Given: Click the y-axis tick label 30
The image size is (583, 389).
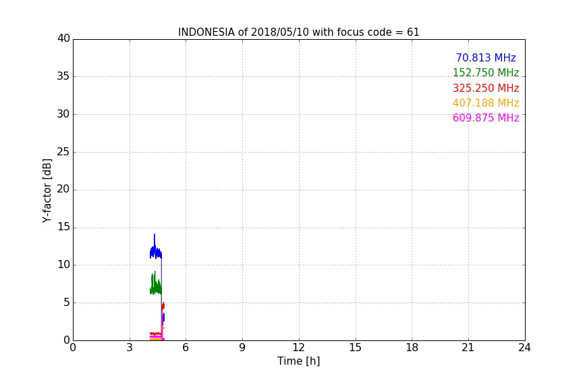Looking at the screenshot, I should point(63,114).
